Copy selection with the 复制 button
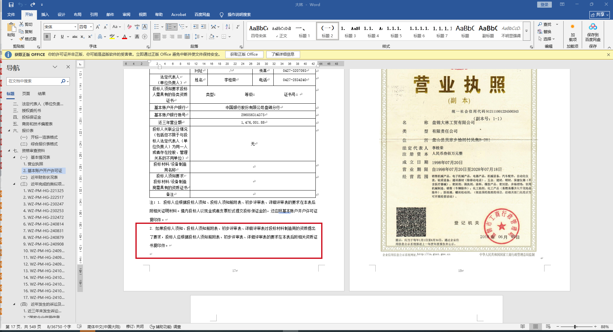The height and width of the screenshot is (332, 613). (26, 31)
